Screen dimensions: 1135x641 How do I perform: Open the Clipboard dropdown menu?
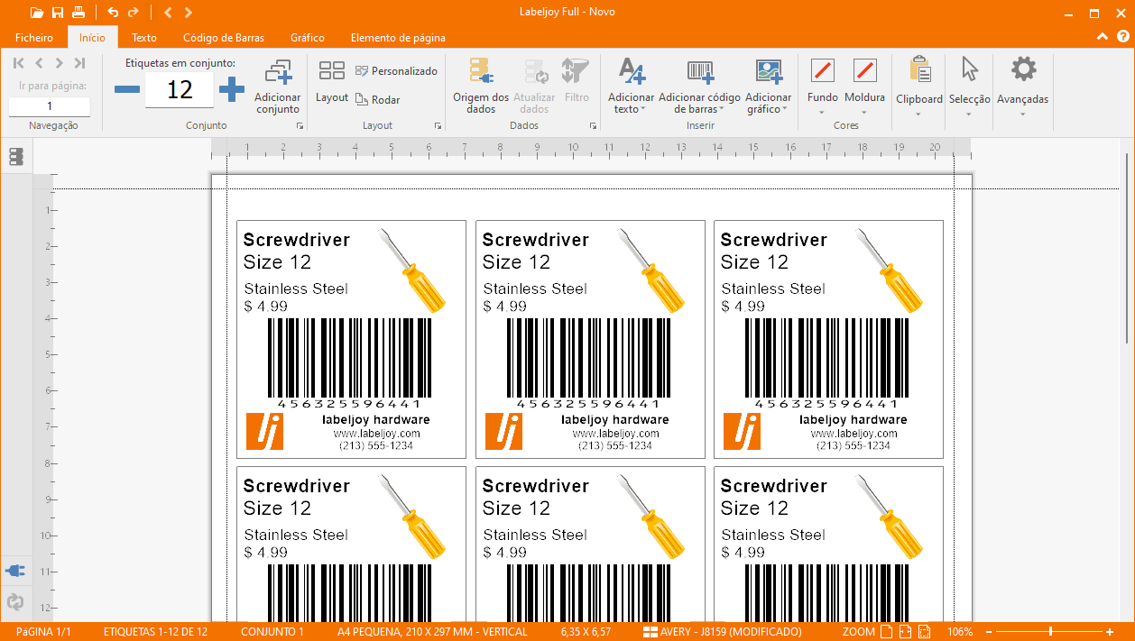click(x=918, y=114)
